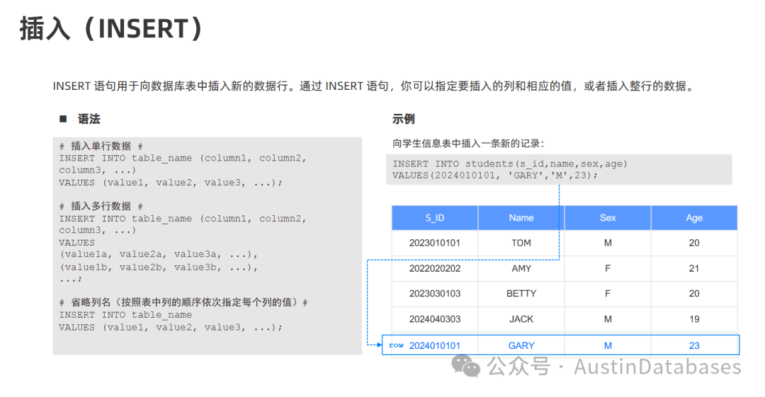Select cell 2023010101 in the table
Viewport: 765px width, 397px height.
pyautogui.click(x=435, y=243)
